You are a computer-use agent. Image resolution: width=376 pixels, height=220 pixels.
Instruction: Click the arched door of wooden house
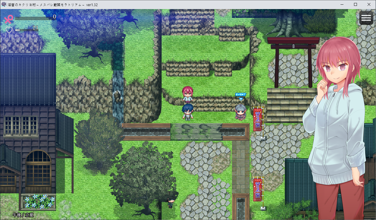(38, 172)
